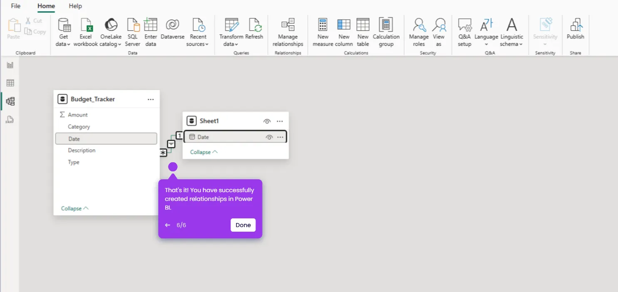Viewport: 618px width, 292px height.
Task: Select the Dataverse connector
Action: tap(172, 29)
